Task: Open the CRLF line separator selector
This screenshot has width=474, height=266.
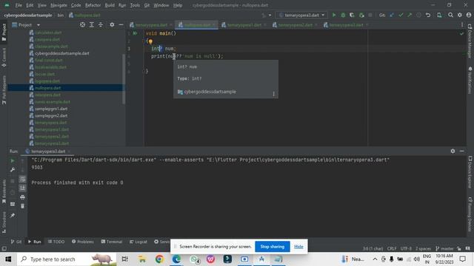Action: coord(392,248)
